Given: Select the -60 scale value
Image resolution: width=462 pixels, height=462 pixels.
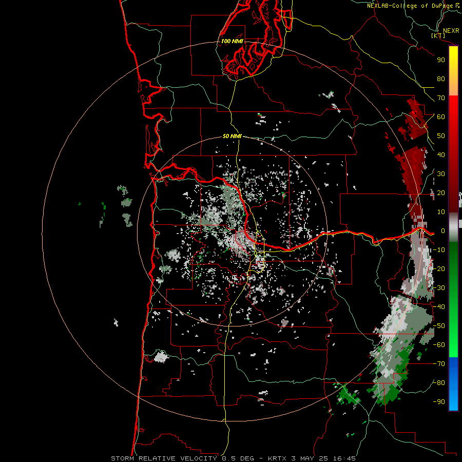Looking at the screenshot, I should [439, 345].
